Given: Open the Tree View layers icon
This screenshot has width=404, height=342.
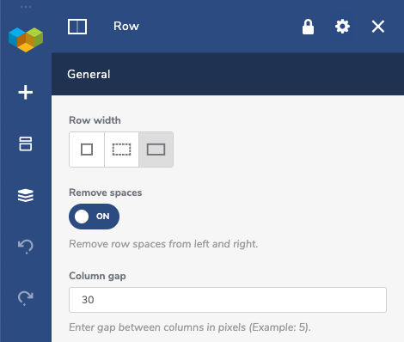Looking at the screenshot, I should (x=26, y=195).
